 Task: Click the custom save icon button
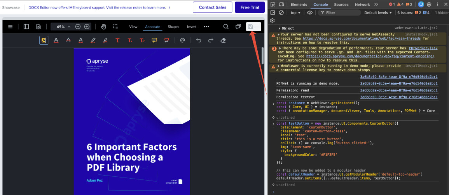coord(251,26)
